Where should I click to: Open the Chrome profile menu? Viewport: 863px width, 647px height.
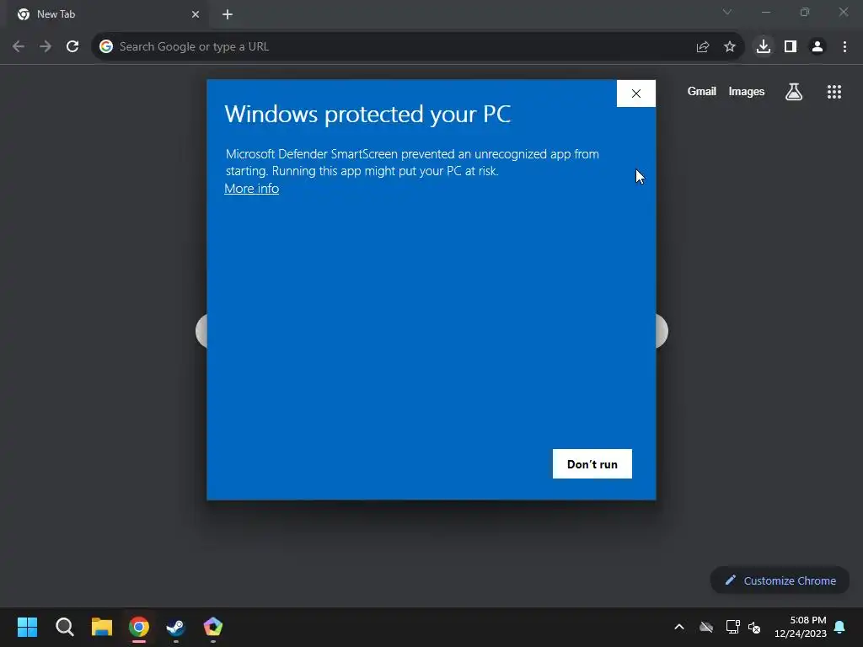(817, 46)
